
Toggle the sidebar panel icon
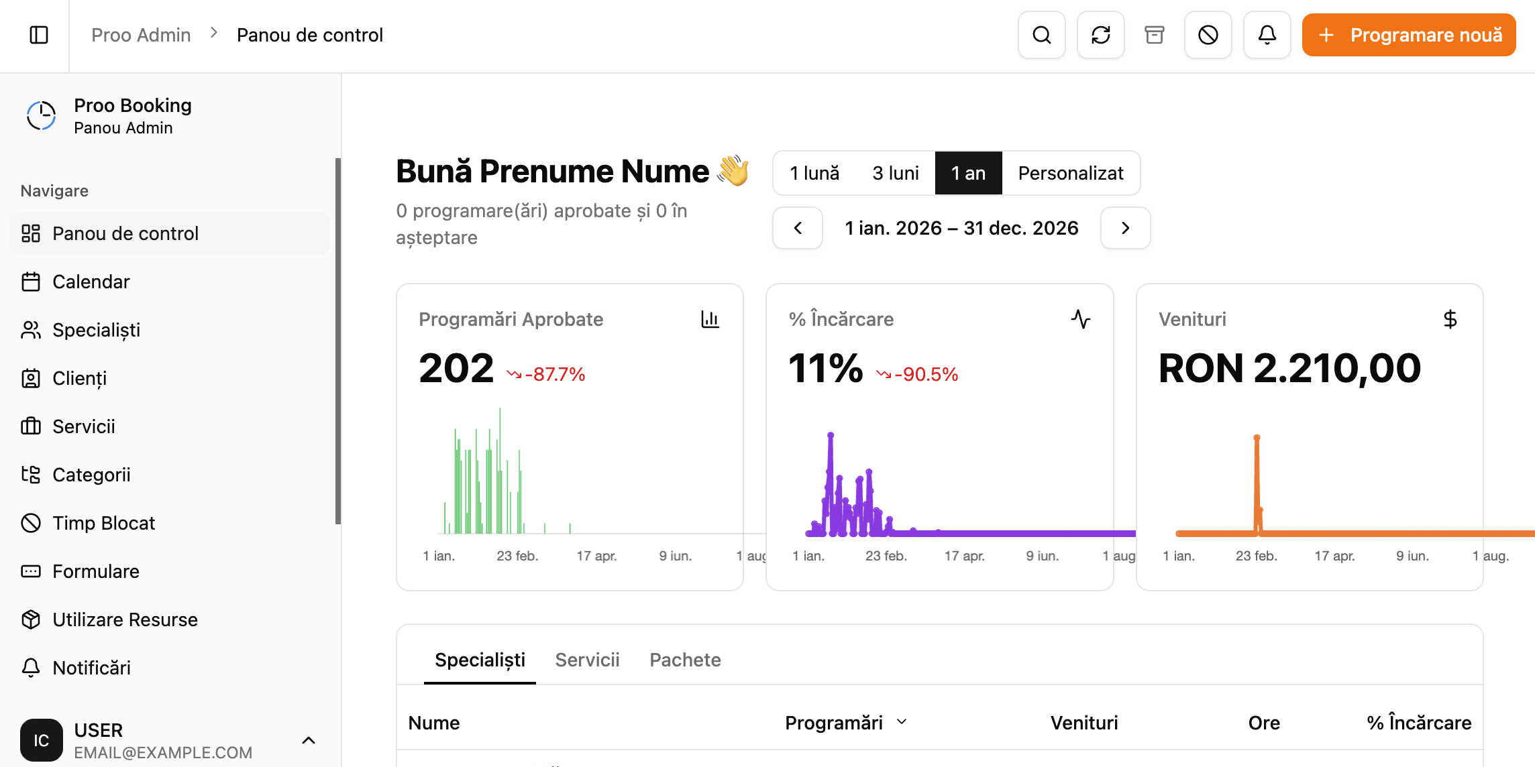[39, 35]
